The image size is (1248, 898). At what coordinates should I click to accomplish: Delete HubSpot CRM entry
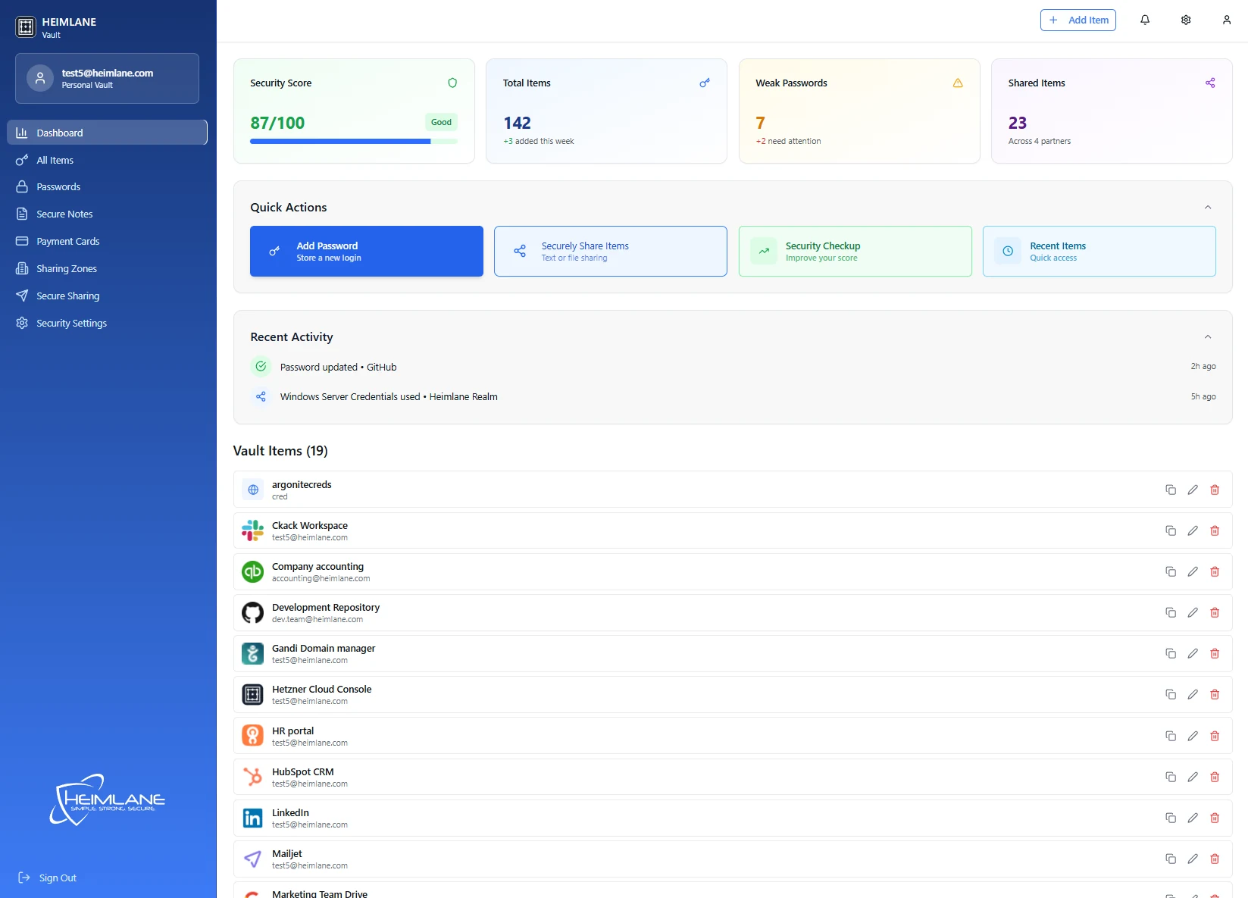pos(1215,777)
